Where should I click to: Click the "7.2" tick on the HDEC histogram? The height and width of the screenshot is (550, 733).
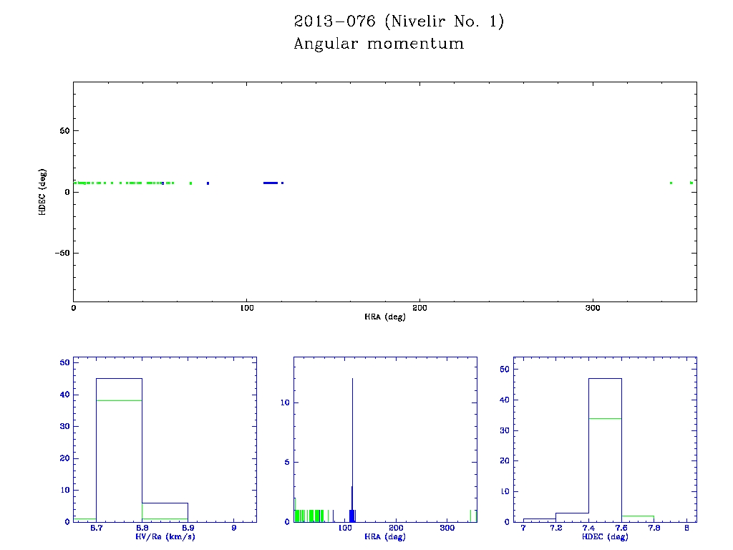[x=555, y=528]
